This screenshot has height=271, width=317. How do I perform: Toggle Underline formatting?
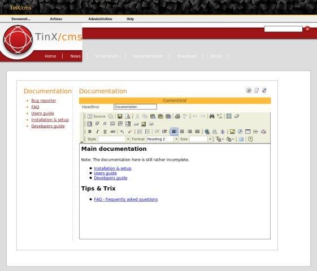coord(105,132)
